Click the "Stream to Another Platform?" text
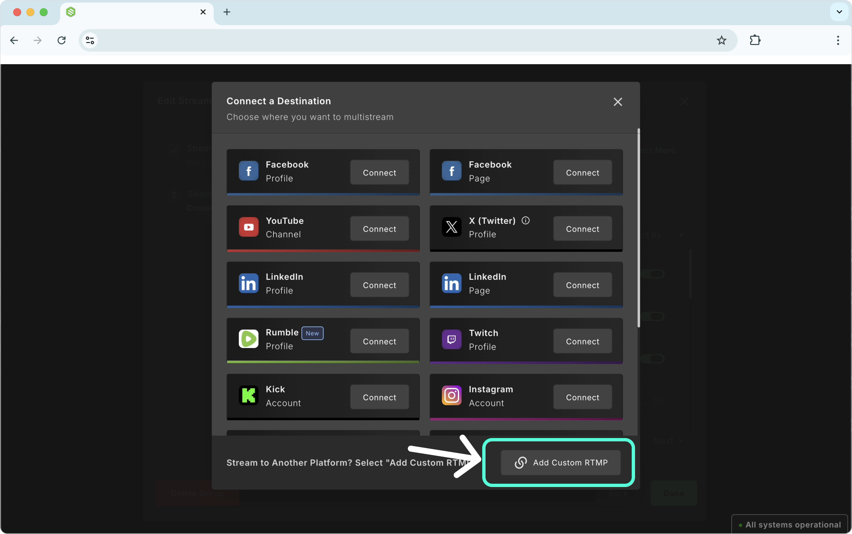This screenshot has height=534, width=852. pyautogui.click(x=289, y=463)
